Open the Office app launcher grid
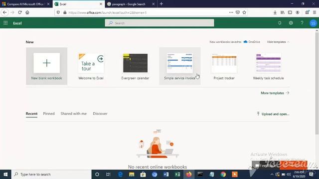The height and width of the screenshot is (179, 319). click(x=5, y=23)
